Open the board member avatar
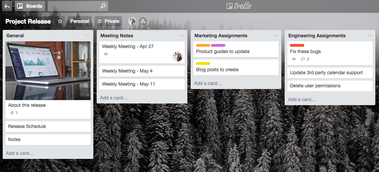Viewport: 379px width, 172px height. click(x=132, y=21)
